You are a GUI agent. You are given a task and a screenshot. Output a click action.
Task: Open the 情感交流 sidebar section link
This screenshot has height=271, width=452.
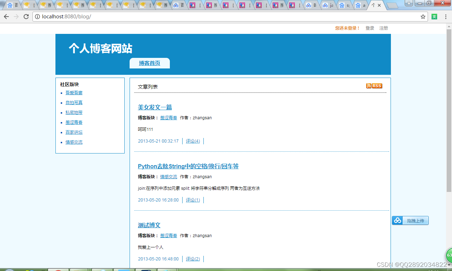pos(74,142)
